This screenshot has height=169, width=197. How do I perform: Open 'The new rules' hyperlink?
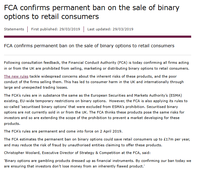pyautogui.click(x=16, y=76)
